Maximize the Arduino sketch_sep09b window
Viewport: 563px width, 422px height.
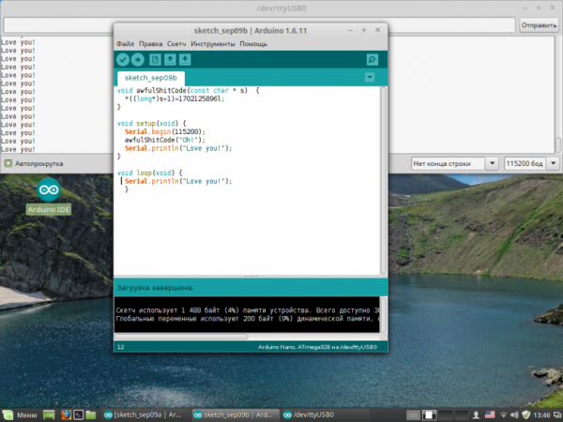click(364, 31)
